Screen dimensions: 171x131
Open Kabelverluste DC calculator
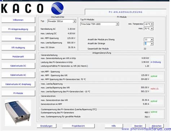tap(18, 66)
